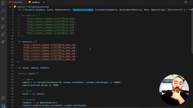193x108 pixels.
Task: Click the WebGLRenderer() call on line 33
Action: (x=49, y=103)
